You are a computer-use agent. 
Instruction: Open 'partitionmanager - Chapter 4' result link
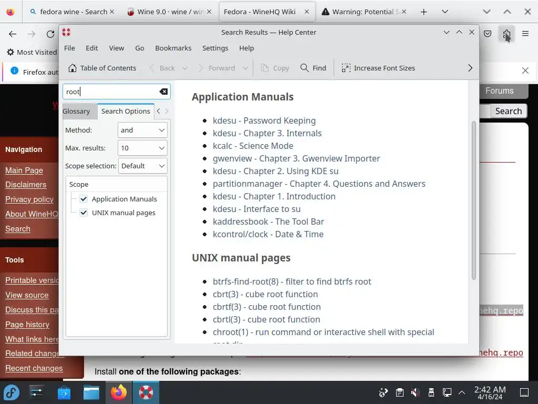tap(319, 184)
